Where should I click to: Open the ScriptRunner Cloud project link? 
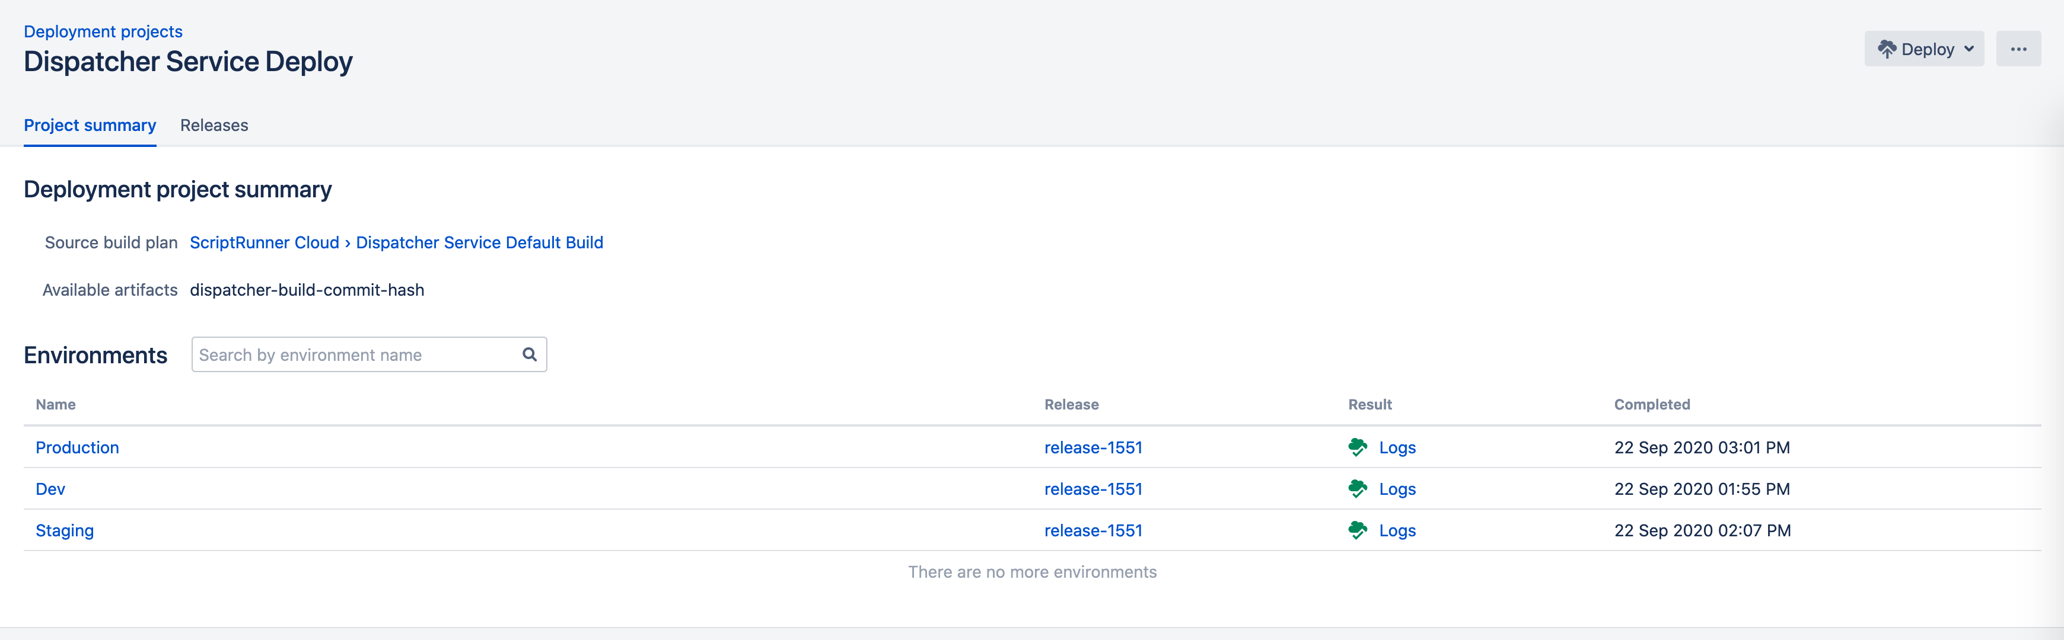point(265,243)
